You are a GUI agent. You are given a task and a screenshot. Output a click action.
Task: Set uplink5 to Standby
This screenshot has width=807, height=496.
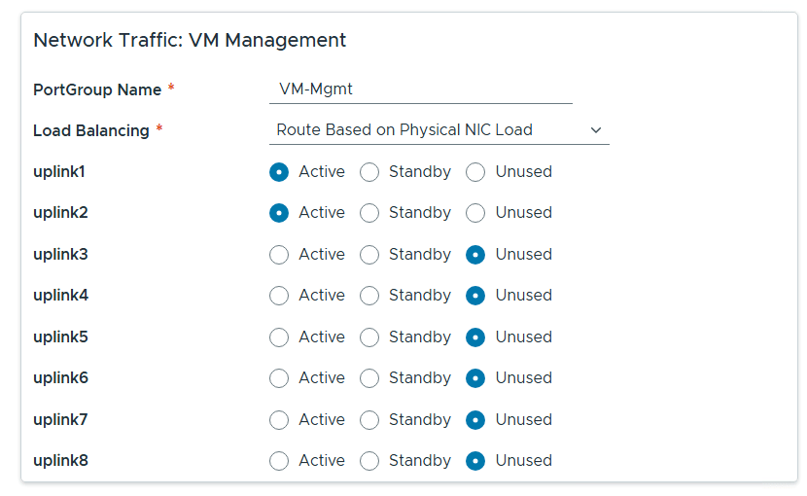[x=369, y=337]
